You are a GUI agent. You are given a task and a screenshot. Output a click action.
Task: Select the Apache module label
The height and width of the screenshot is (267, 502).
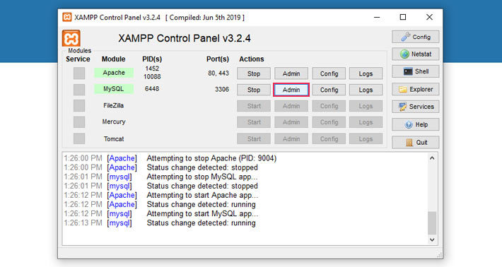click(114, 73)
